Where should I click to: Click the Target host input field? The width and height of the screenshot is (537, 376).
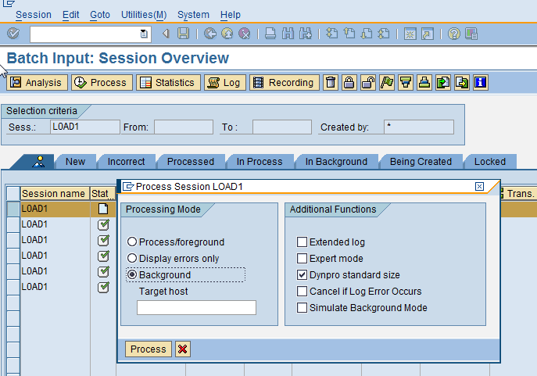[x=196, y=308]
